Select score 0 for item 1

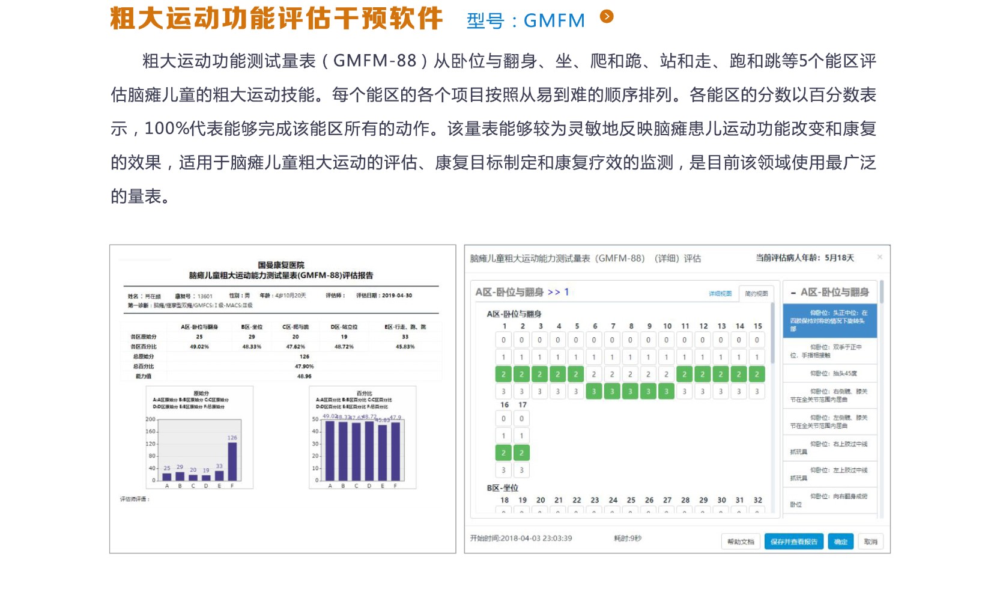[504, 340]
